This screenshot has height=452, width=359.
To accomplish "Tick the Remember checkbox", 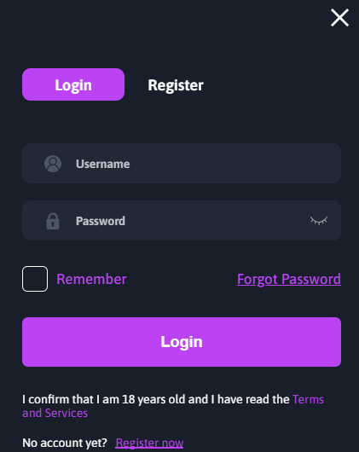I will click(35, 279).
